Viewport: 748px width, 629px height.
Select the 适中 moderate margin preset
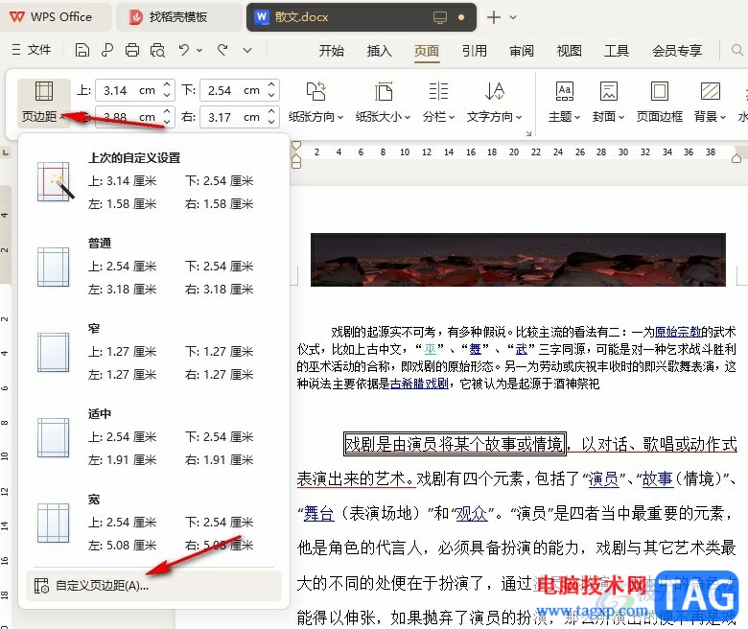click(x=153, y=437)
